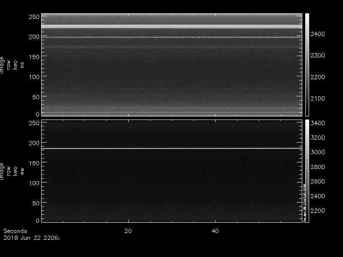Viewport: 343px width, 257px height.
Task: Click the grayscale colorbar of the ew keogram
Action: click(x=307, y=171)
